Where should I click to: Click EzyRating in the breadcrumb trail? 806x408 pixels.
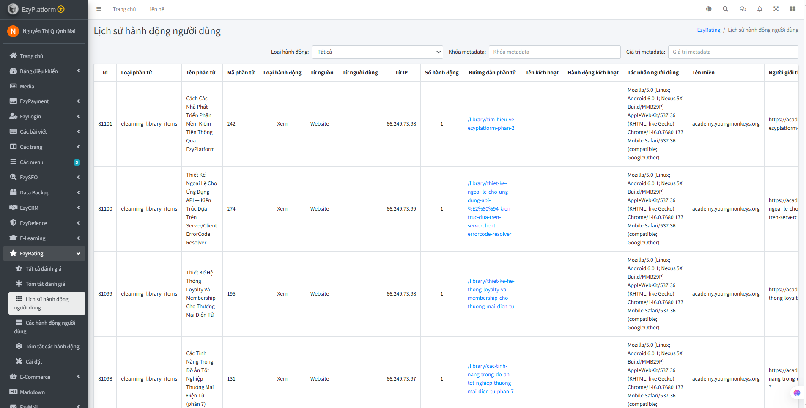[708, 30]
